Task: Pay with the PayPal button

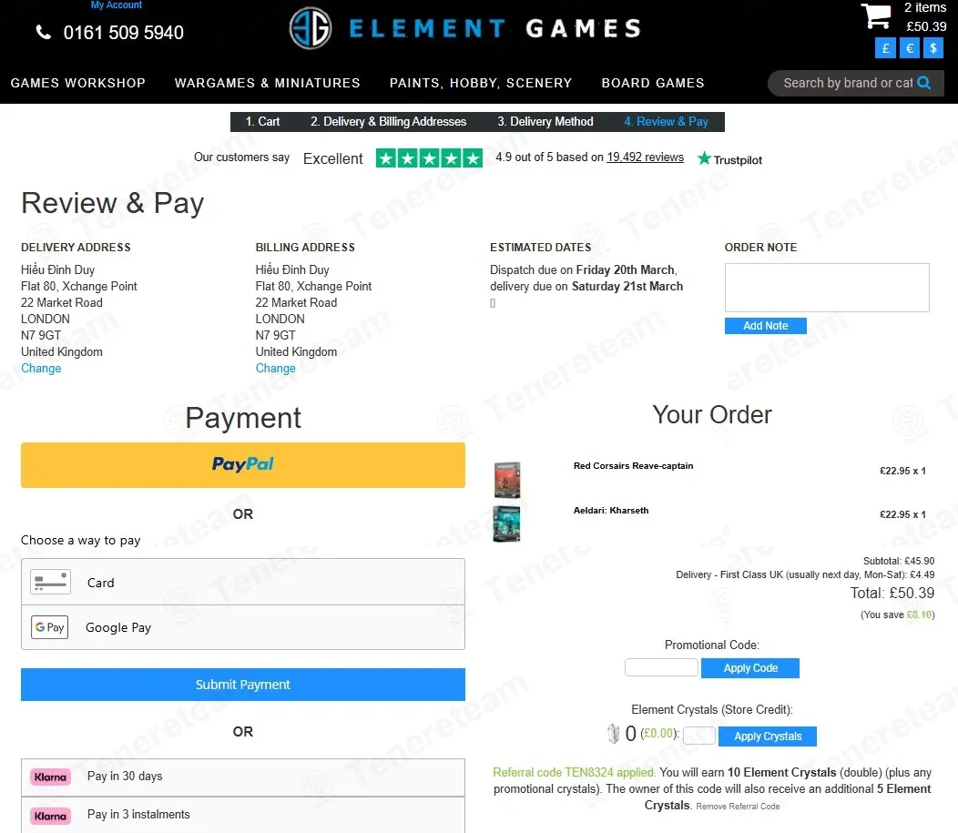Action: point(242,464)
